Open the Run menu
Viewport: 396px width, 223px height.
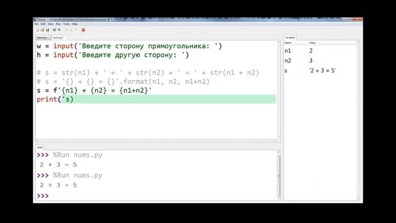point(58,24)
